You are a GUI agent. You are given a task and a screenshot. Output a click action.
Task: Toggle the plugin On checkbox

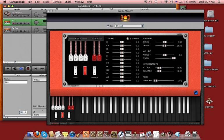(x=108, y=26)
